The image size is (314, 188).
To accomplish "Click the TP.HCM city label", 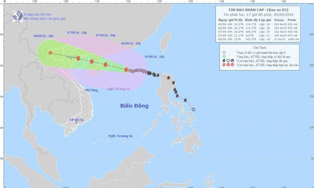I will coord(77,120).
